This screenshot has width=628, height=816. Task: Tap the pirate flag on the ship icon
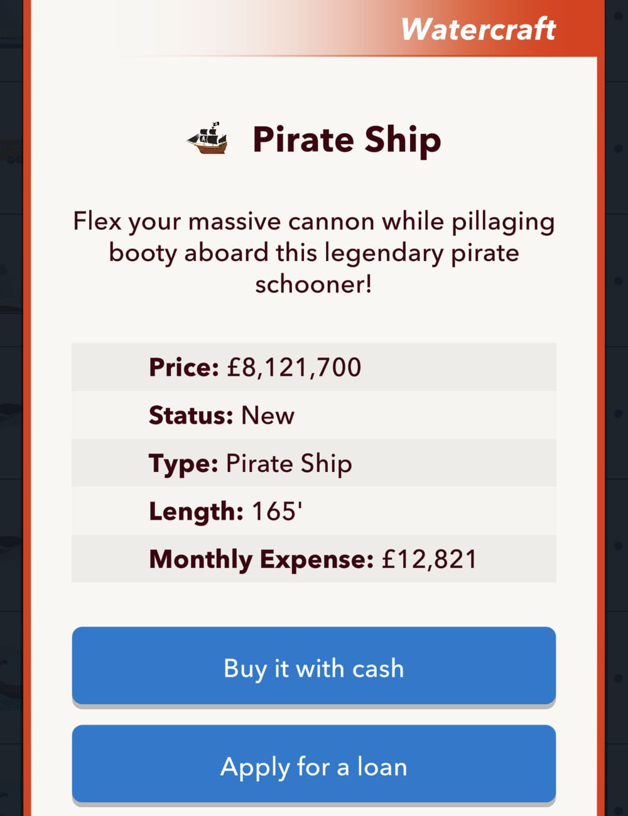coord(215,122)
